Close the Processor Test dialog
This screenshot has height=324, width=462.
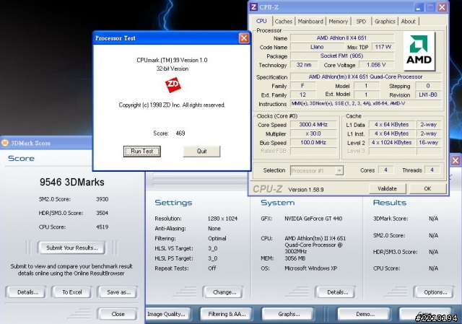click(244, 38)
